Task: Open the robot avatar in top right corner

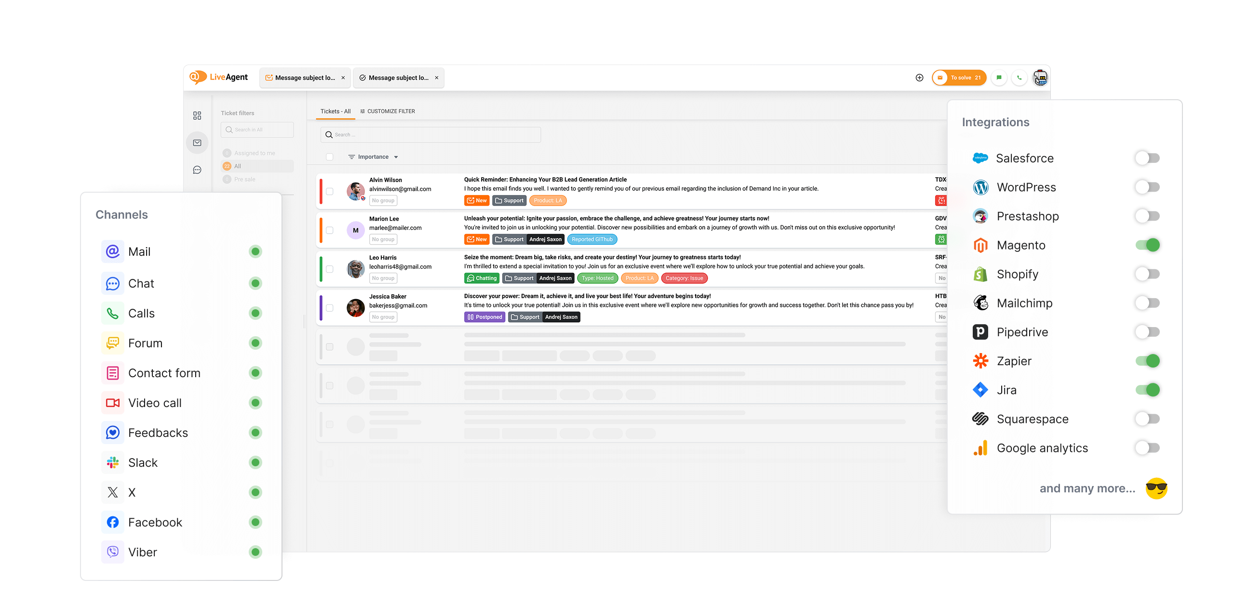Action: (1040, 78)
